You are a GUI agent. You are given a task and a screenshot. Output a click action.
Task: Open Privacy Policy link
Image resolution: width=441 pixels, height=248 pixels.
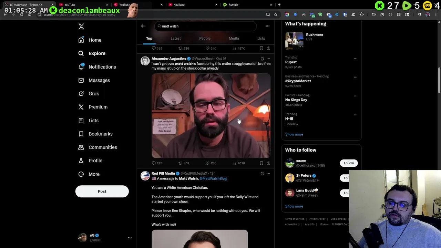point(317,219)
